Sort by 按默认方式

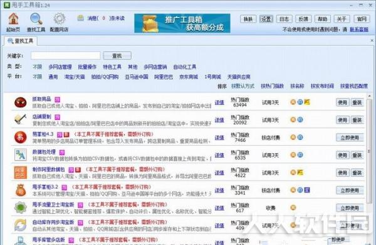[x=243, y=86]
